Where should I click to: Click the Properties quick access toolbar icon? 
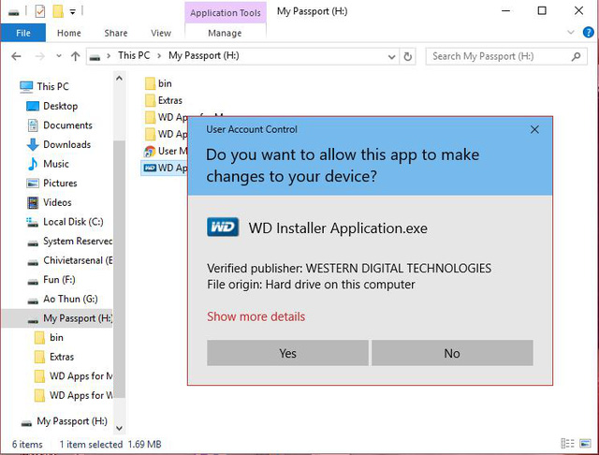[x=39, y=11]
